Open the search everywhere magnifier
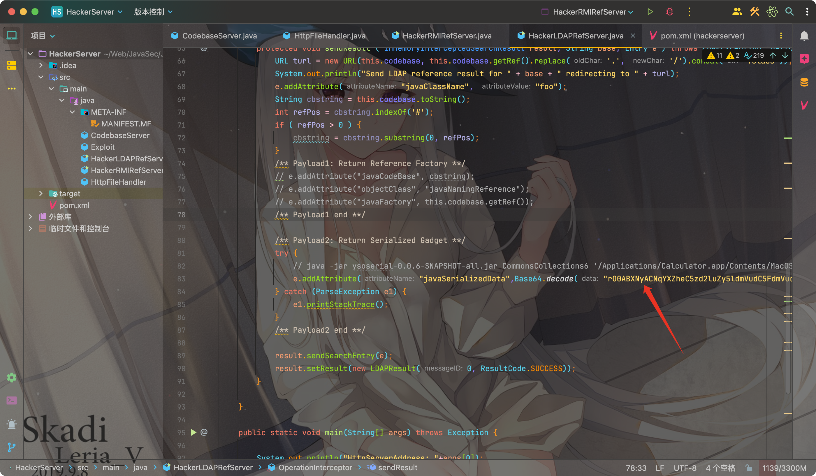Image resolution: width=816 pixels, height=476 pixels. [x=789, y=12]
